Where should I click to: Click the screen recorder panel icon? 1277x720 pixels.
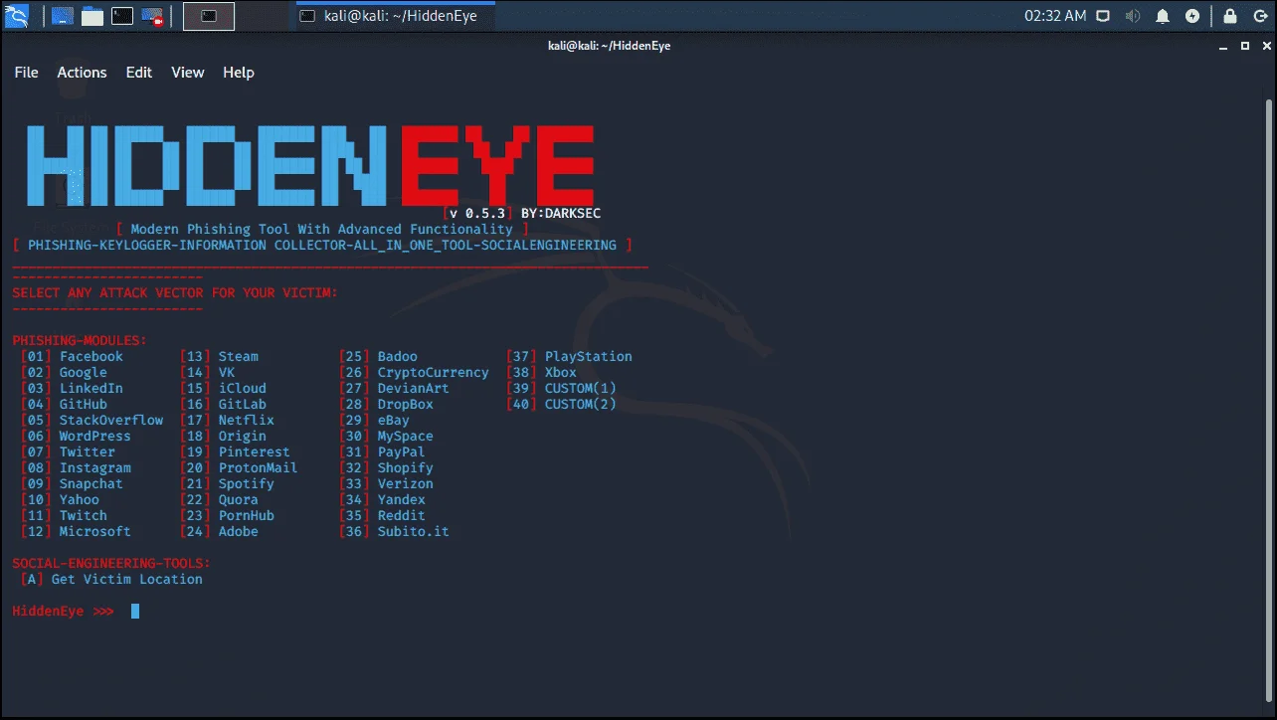tap(152, 16)
